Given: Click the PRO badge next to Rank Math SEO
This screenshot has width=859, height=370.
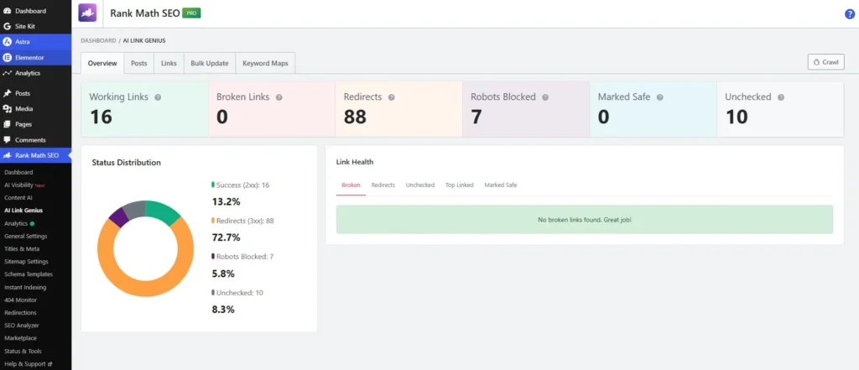Looking at the screenshot, I should point(192,13).
